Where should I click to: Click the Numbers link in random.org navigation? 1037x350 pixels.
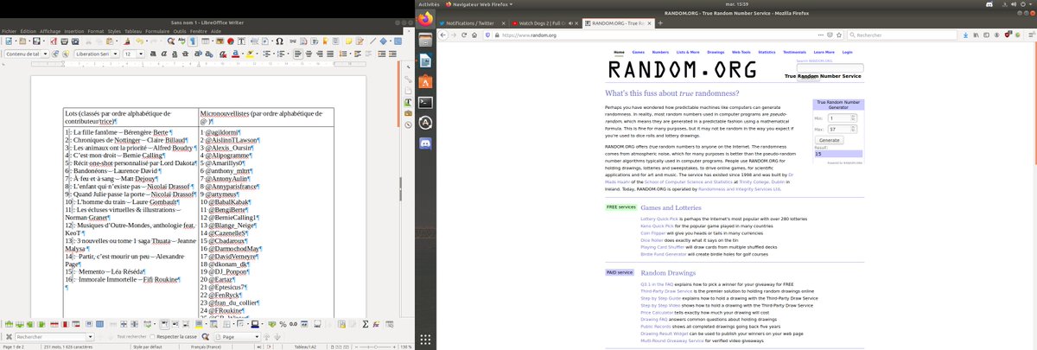point(660,52)
